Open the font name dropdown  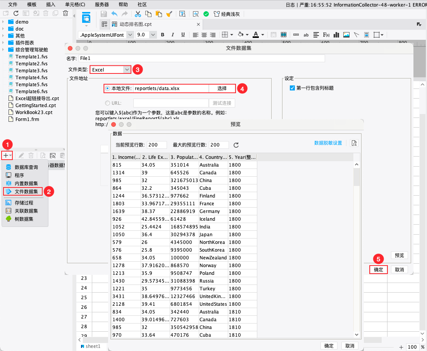click(x=130, y=35)
